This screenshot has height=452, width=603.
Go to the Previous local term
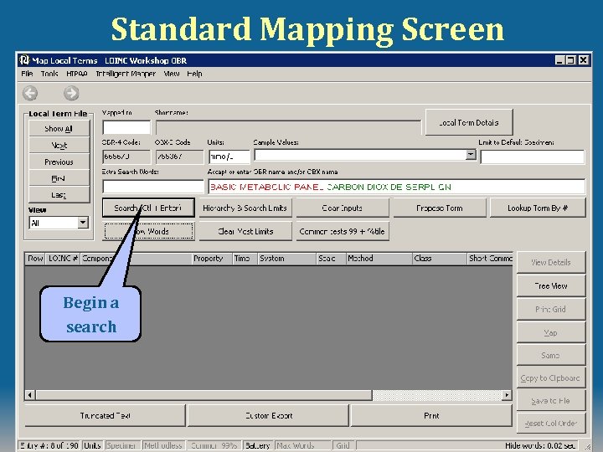(59, 162)
